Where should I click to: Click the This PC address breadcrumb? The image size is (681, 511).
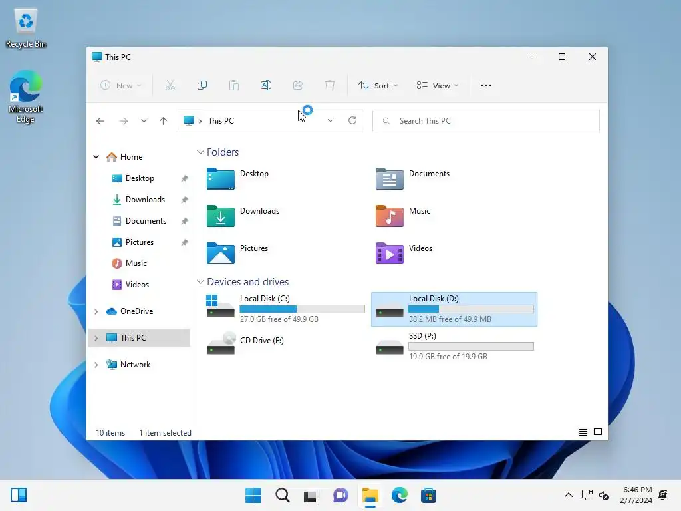[221, 121]
